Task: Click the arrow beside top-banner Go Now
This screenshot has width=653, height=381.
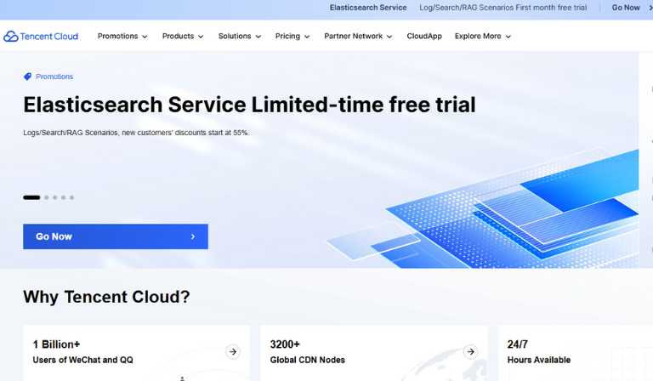Action: (x=650, y=8)
